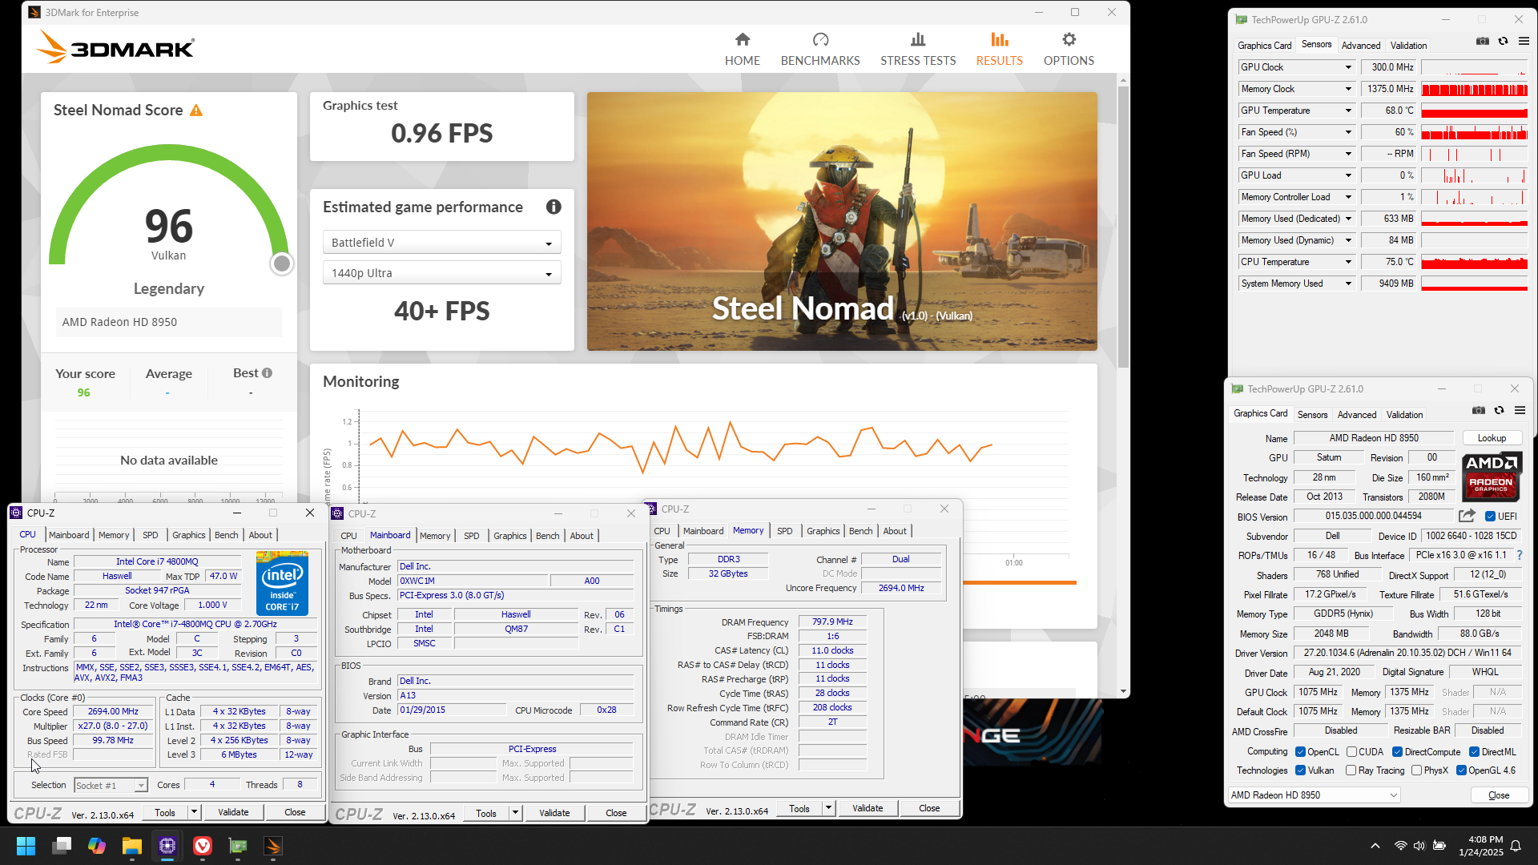This screenshot has height=865, width=1538.
Task: Toggle the Ray Tracing checkbox
Action: coord(1351,770)
